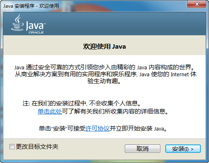Viewport: 209px width, 163px height.
Task: Click the trailing text 验生动有趣
Action: pos(104,81)
